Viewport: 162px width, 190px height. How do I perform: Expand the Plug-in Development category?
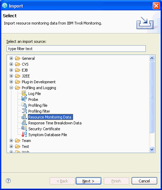[11, 82]
